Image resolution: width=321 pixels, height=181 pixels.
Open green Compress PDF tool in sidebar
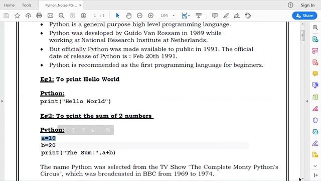(x=315, y=97)
